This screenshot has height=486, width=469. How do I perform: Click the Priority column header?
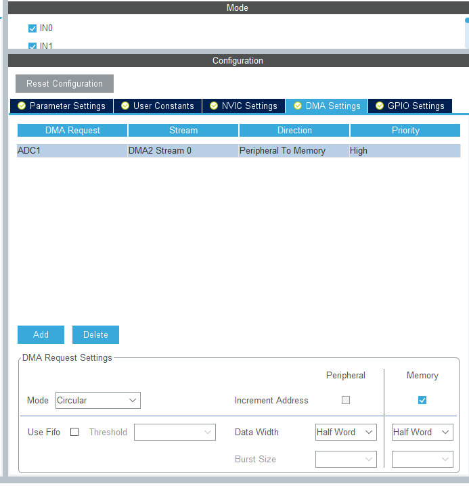click(x=405, y=130)
